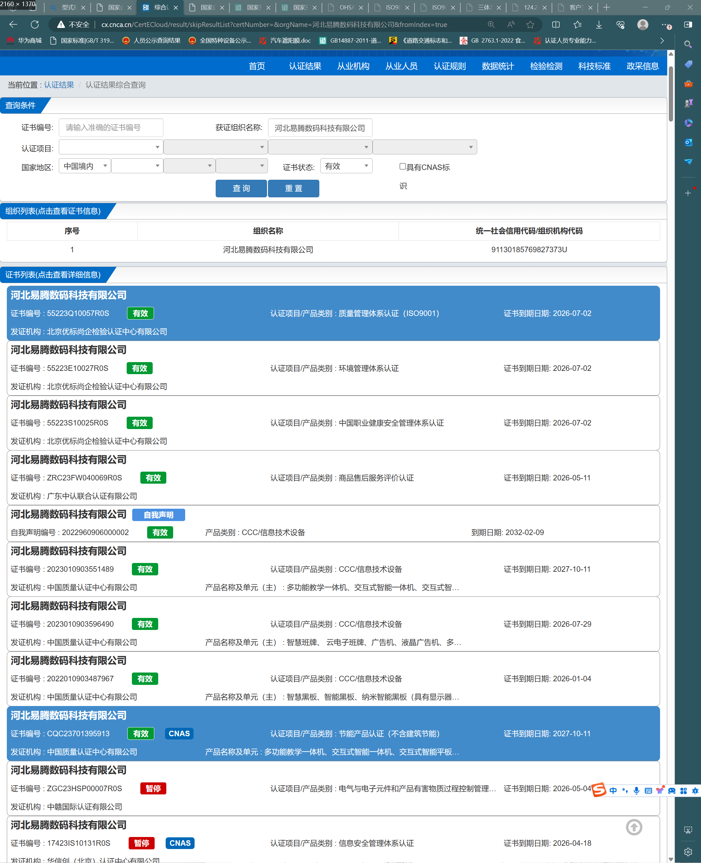The height and width of the screenshot is (863, 701).
Task: Tick the 具有CNAS标识 checkbox
Action: [402, 166]
